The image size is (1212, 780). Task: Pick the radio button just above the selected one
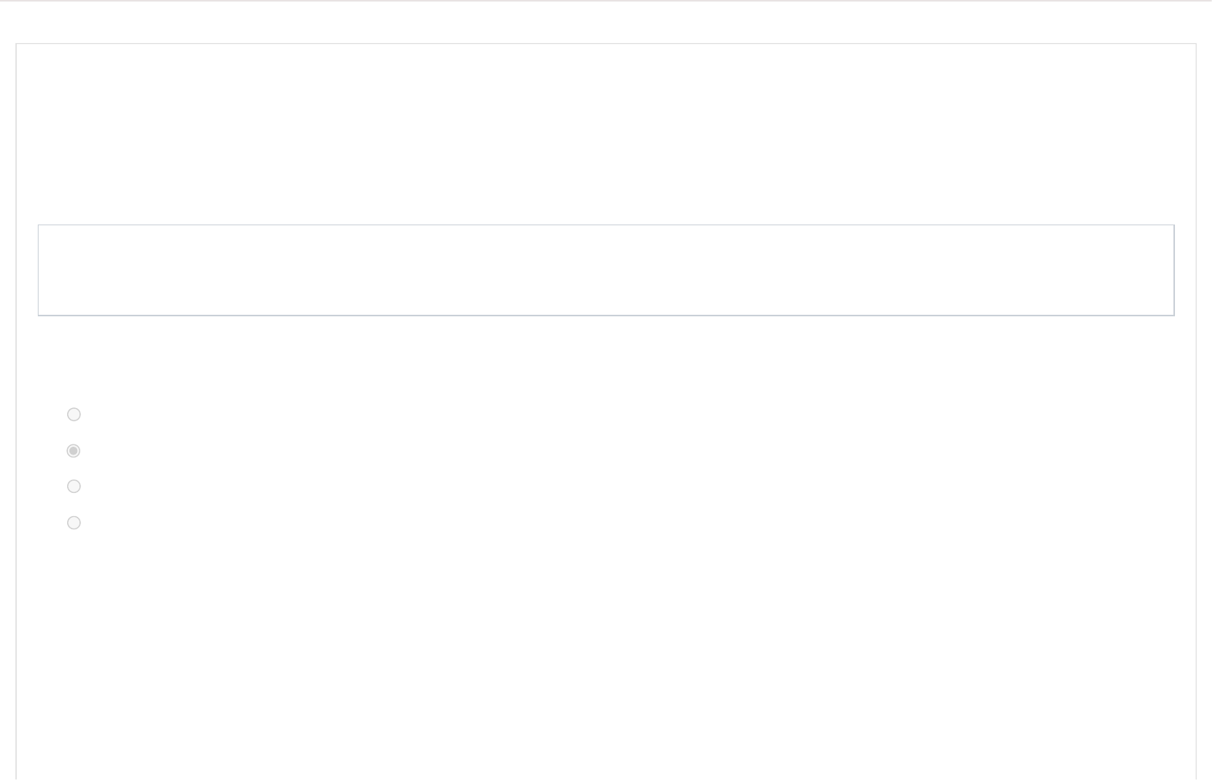[74, 414]
